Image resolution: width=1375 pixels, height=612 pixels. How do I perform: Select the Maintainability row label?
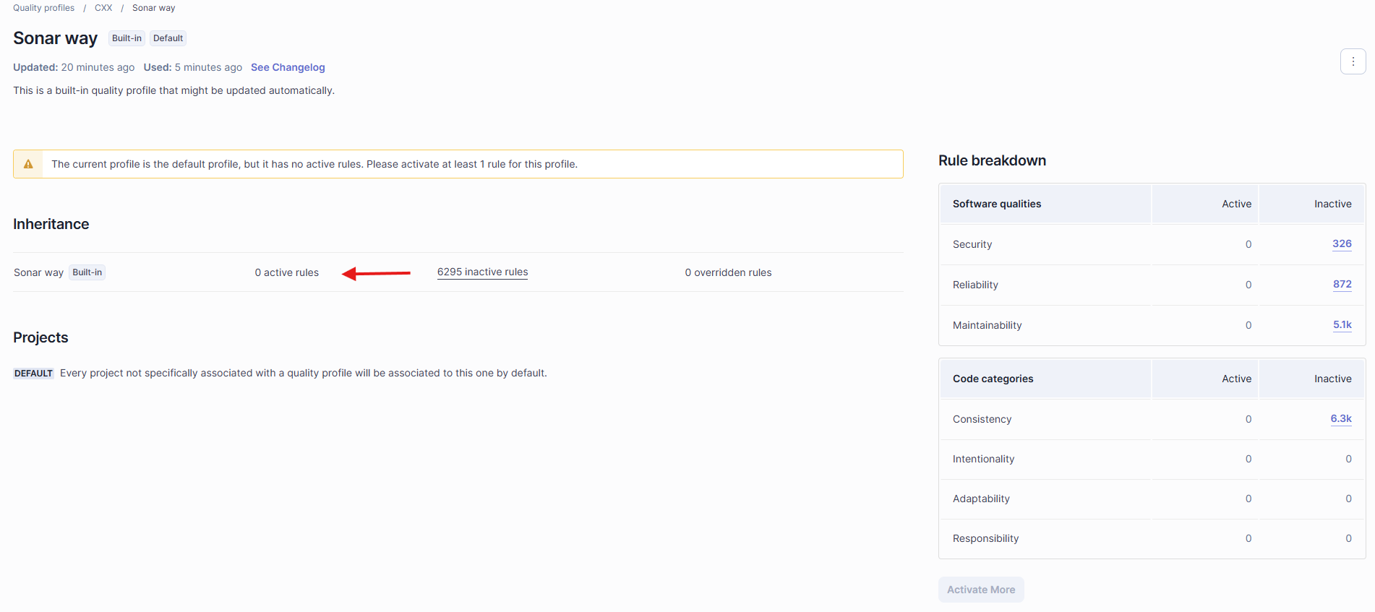coord(987,325)
